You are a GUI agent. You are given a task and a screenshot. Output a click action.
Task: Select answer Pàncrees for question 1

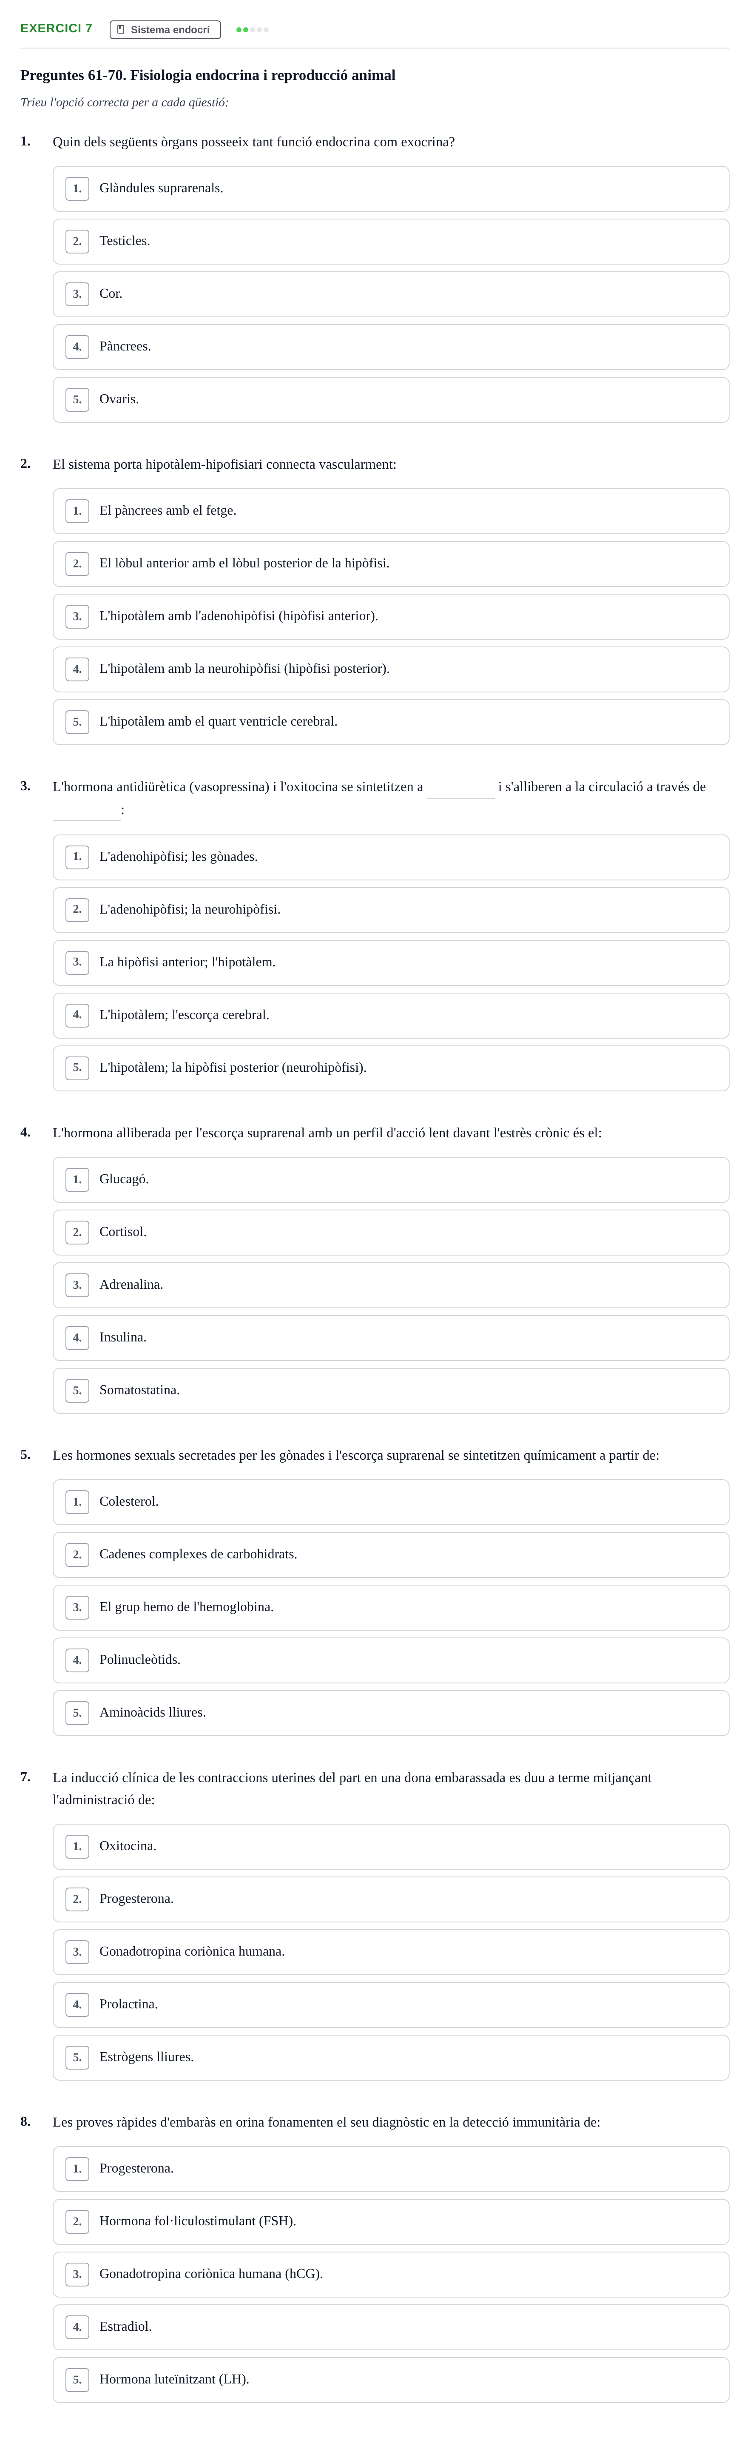tap(391, 347)
